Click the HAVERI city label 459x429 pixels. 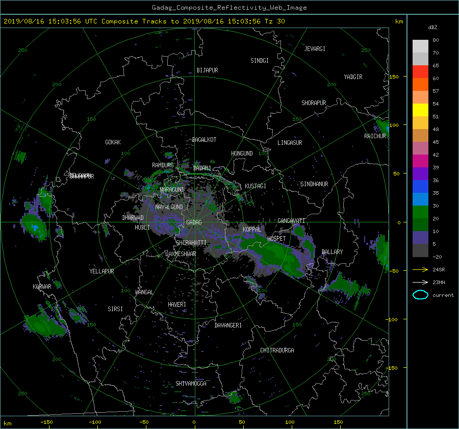pyautogui.click(x=177, y=305)
